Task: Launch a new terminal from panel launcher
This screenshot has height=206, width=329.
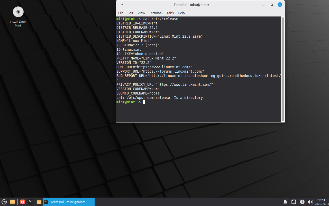Action: [31, 202]
